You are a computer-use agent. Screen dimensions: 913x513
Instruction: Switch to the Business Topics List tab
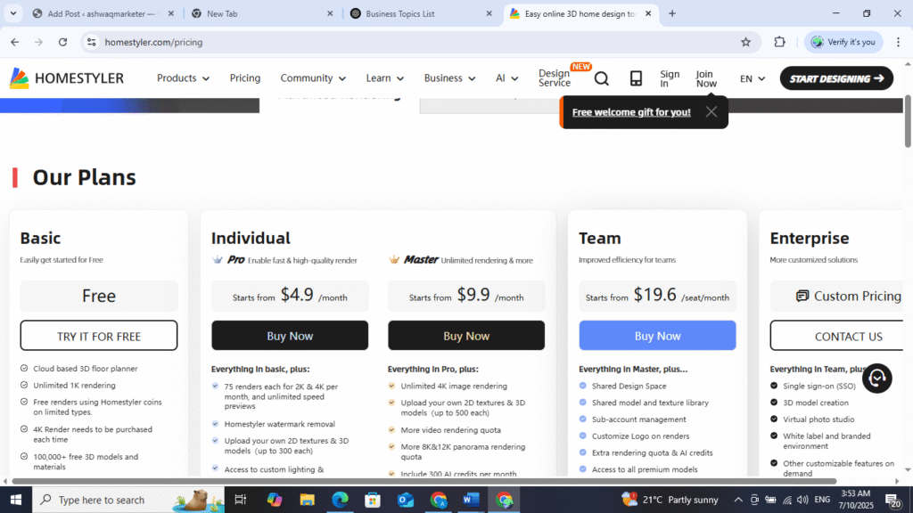click(x=412, y=13)
